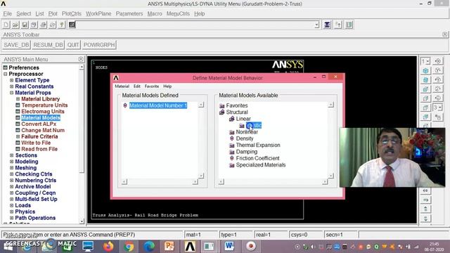The image size is (450, 253).
Task: Click the Top View cube icon
Action: tap(425, 108)
